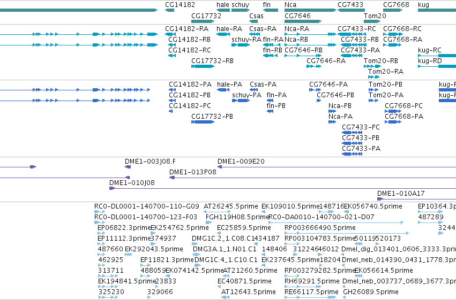Click transcript CG7646-RB

coord(303,50)
